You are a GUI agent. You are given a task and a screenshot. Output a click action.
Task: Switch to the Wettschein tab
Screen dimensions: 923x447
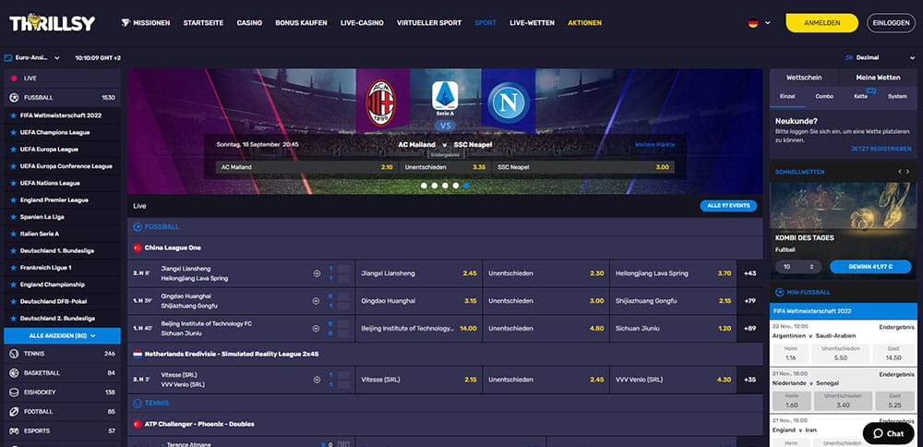tap(804, 78)
